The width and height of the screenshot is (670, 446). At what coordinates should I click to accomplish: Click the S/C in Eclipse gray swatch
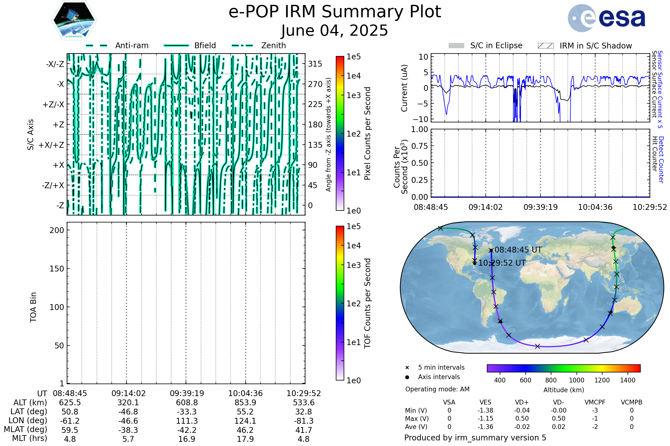coord(456,46)
